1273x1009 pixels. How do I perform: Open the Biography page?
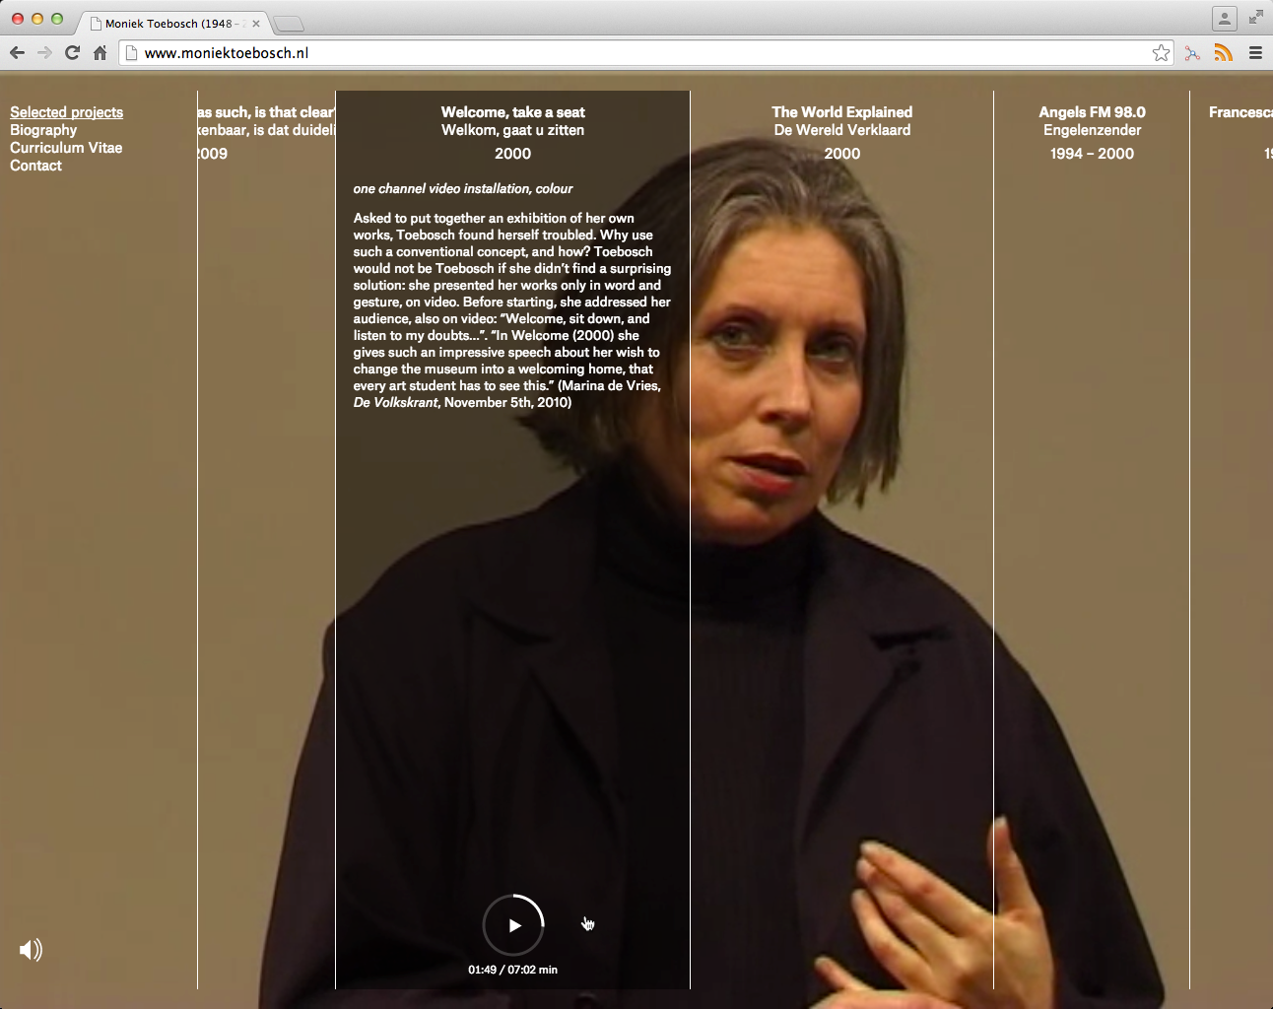click(43, 130)
